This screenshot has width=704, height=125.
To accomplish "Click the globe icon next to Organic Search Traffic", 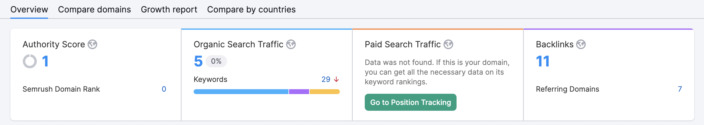I will [x=291, y=44].
